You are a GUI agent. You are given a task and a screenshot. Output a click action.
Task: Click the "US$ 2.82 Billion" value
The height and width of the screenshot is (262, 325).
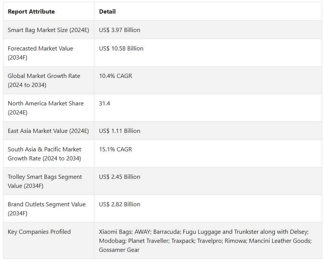click(120, 204)
